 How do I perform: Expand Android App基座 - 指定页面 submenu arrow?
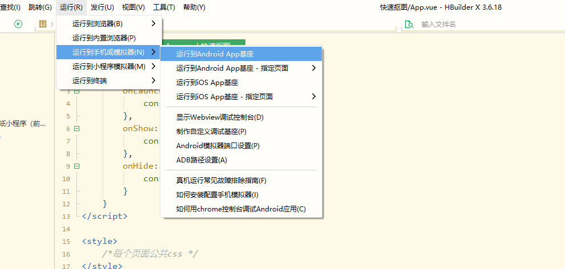[314, 68]
